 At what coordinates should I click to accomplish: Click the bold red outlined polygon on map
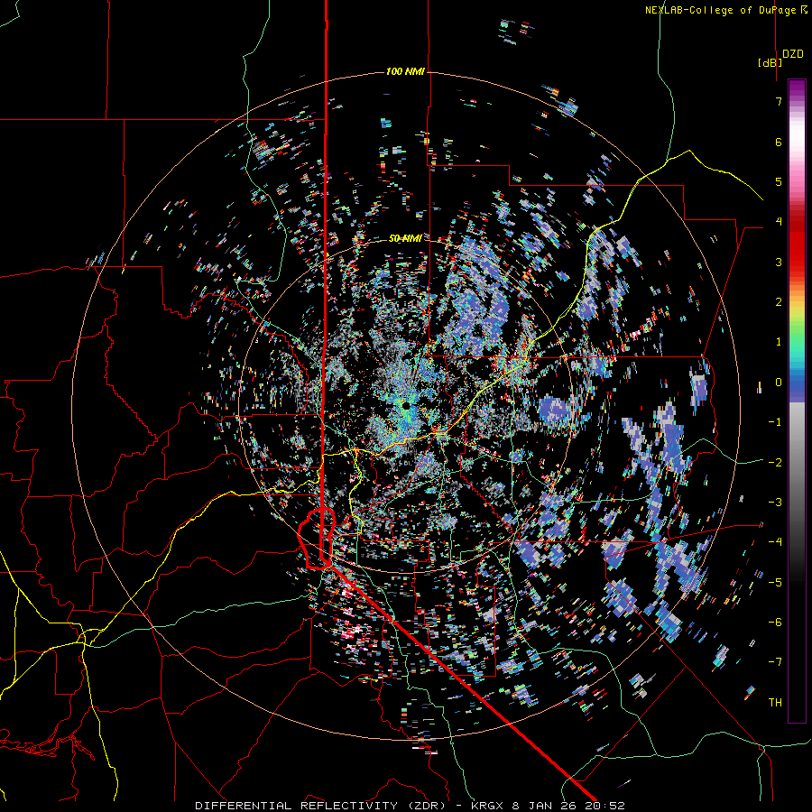317,539
